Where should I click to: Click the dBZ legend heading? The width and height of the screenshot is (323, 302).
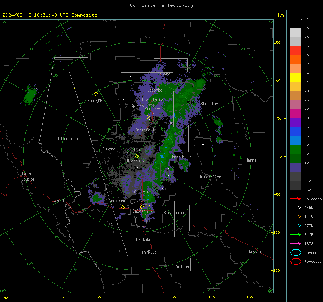304,19
